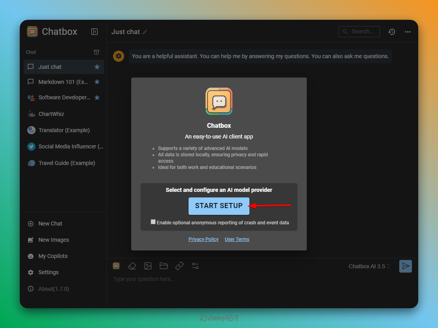Open My Copilots in sidebar
Screen dimensions: 438x328
53,256
